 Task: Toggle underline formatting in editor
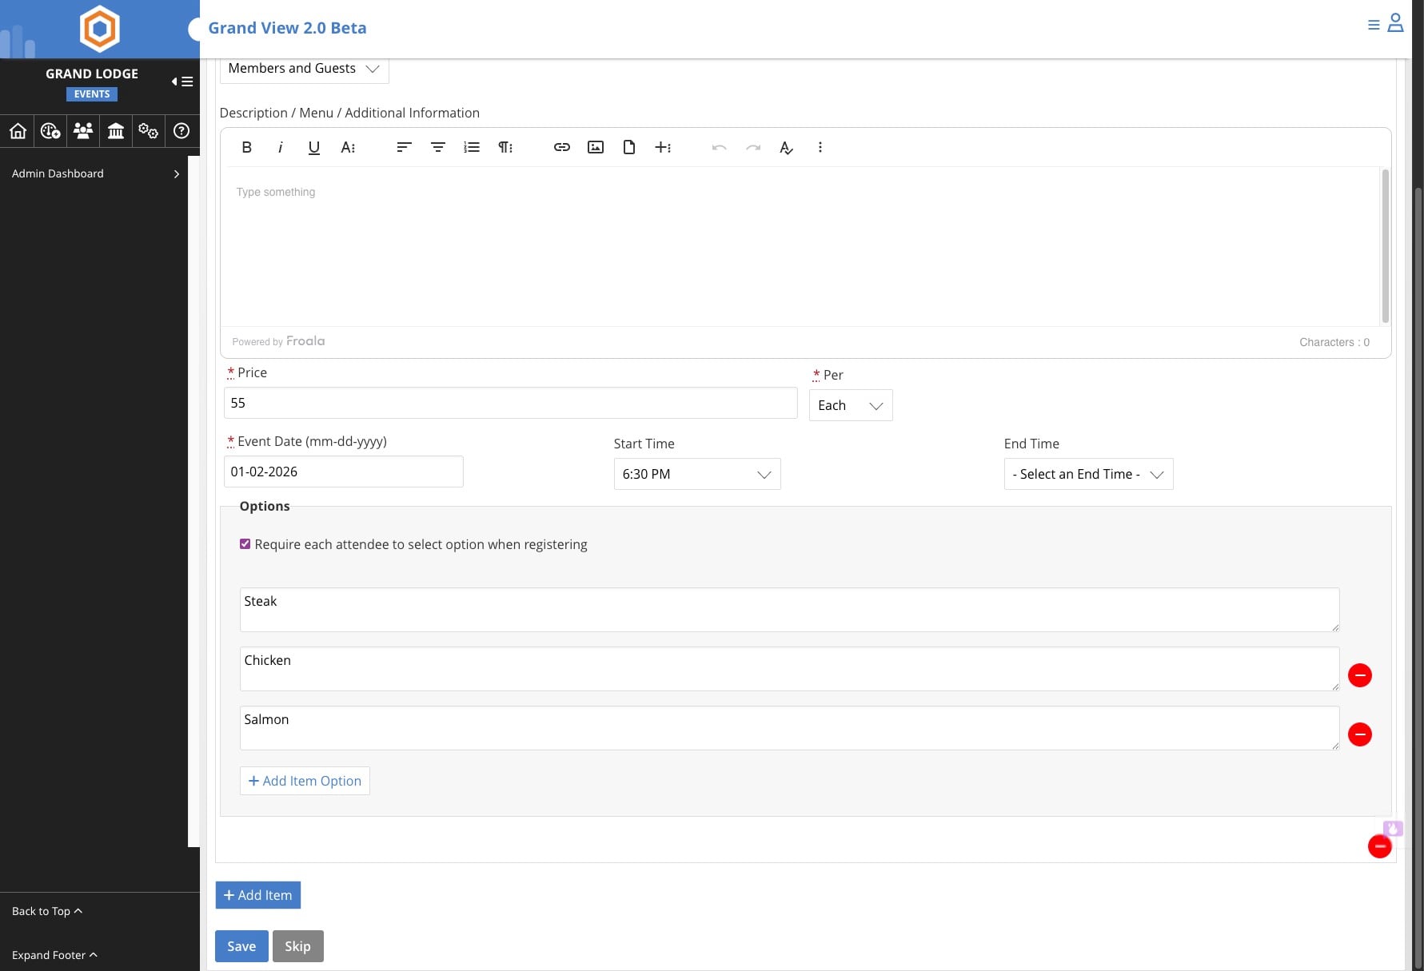[x=313, y=147]
